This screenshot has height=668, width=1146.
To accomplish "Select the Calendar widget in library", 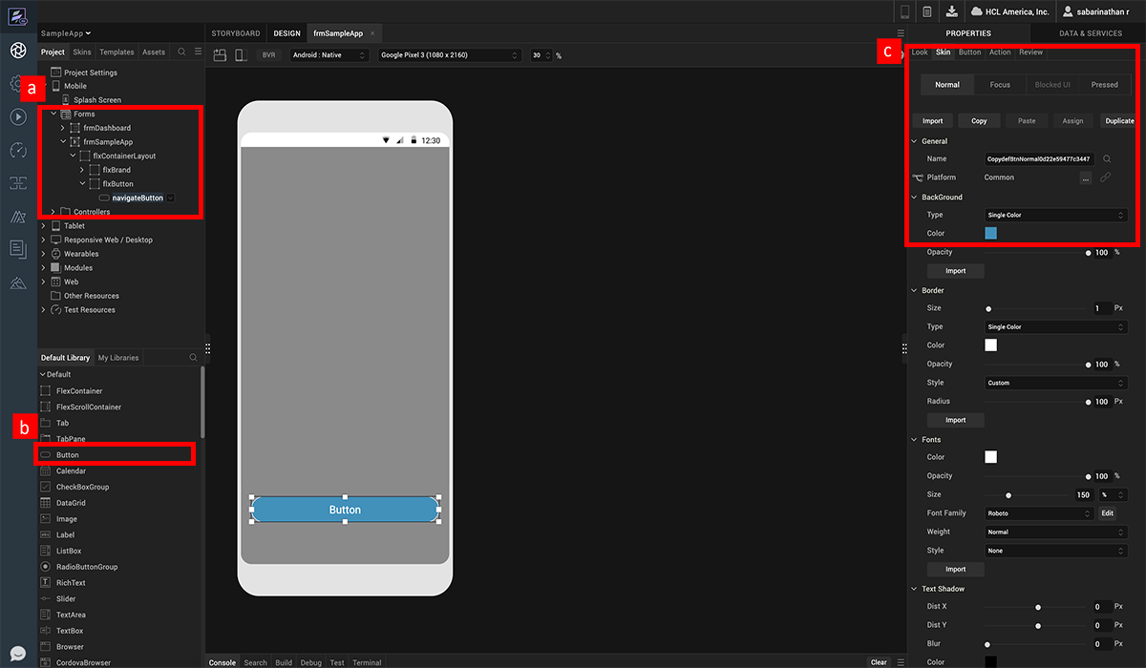I will [x=71, y=471].
